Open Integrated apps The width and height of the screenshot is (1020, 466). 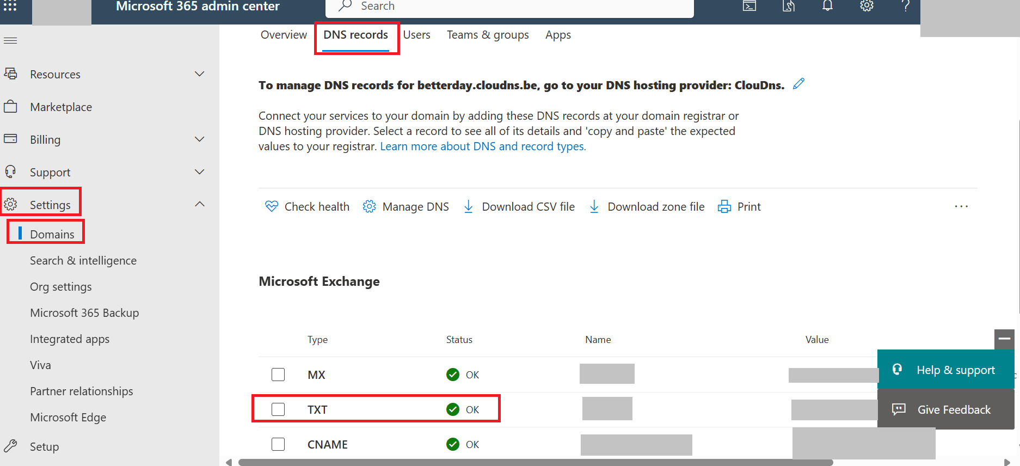pos(70,339)
